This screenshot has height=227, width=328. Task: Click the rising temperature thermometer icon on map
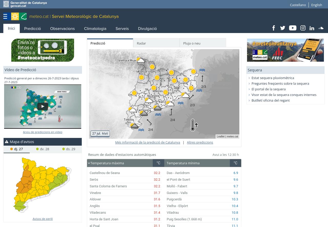(x=194, y=125)
